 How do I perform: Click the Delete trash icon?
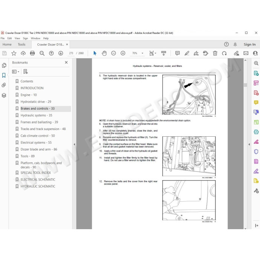point(215,53)
